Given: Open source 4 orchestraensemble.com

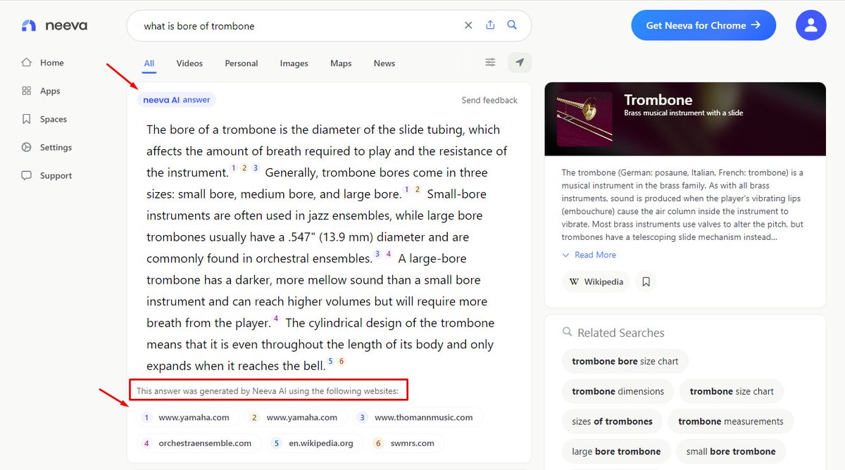Looking at the screenshot, I should pos(199,443).
